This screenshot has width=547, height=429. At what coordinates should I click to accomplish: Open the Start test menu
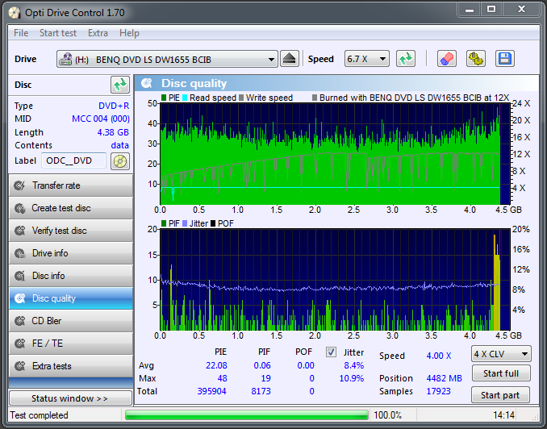click(58, 33)
